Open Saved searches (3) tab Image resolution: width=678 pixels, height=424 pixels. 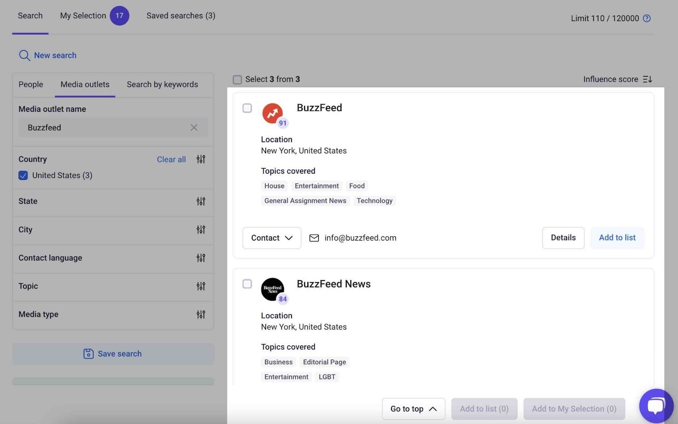tap(181, 16)
